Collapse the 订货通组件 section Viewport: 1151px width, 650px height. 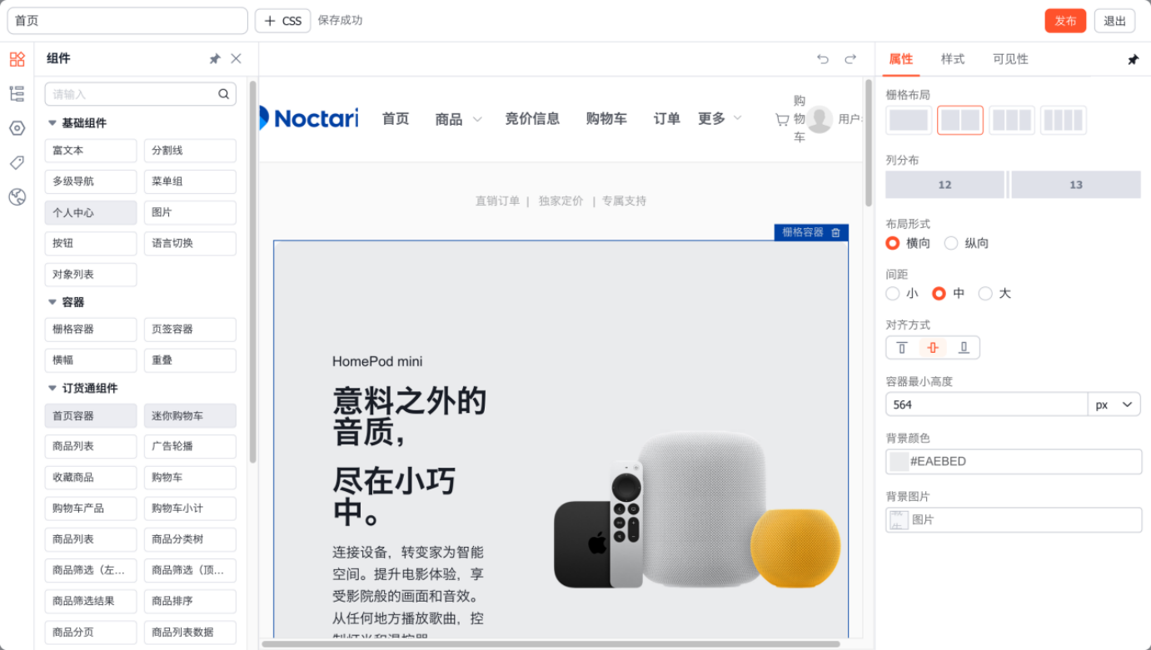click(52, 389)
